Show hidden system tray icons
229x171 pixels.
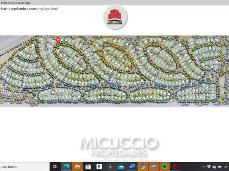203,167
